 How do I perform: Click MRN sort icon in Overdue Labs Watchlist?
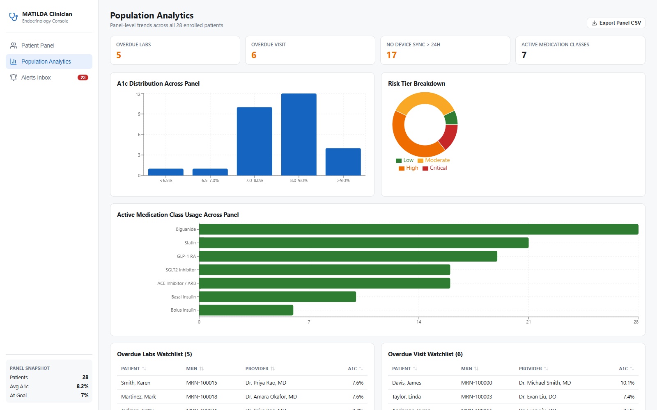[x=202, y=369]
